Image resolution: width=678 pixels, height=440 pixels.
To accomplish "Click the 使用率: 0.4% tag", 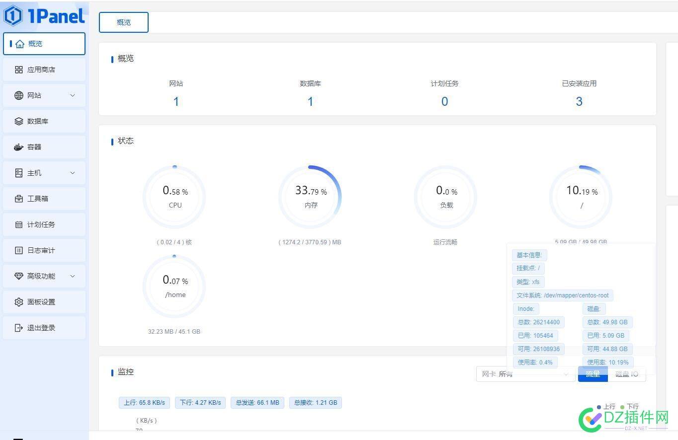I will pyautogui.click(x=535, y=362).
